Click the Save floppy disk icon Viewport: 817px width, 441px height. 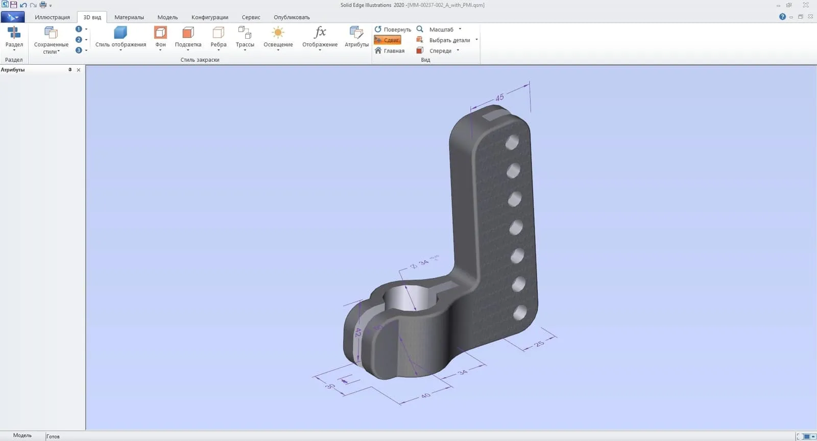[14, 5]
